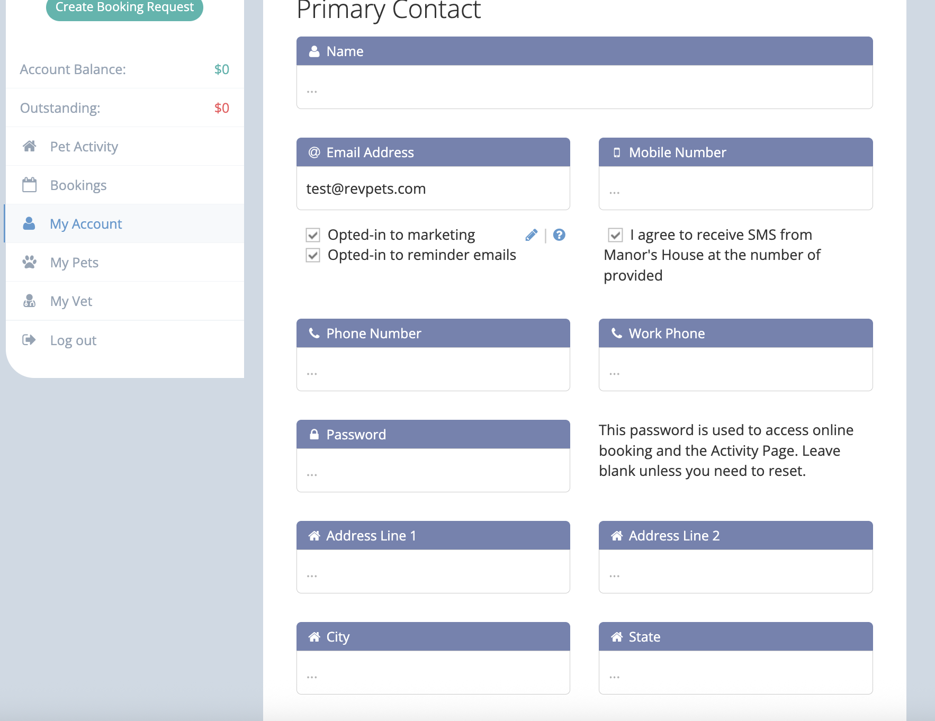Image resolution: width=935 pixels, height=721 pixels.
Task: Click the pencil edit icon beside marketing opt-ins
Action: point(532,235)
